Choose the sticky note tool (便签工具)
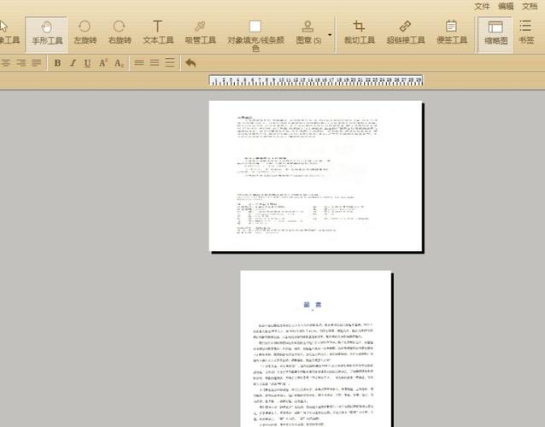Viewport: 545px width, 427px height. [452, 32]
